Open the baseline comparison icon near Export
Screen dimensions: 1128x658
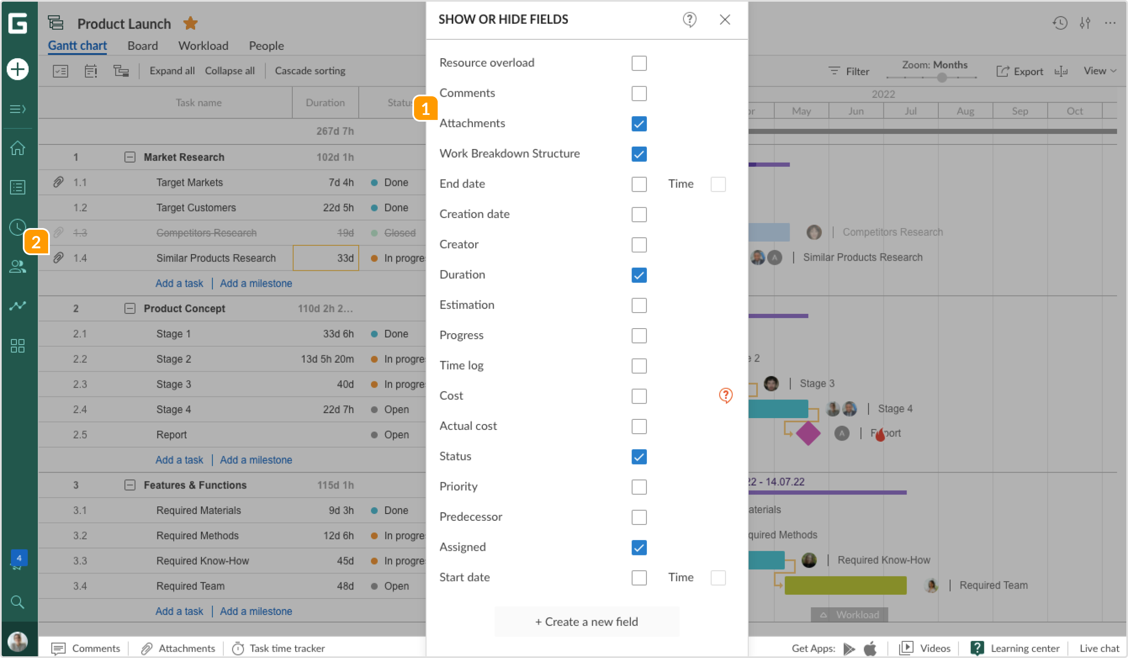(1062, 71)
